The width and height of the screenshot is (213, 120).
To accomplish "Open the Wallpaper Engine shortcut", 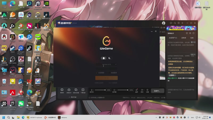I will pyautogui.click(x=21, y=50).
